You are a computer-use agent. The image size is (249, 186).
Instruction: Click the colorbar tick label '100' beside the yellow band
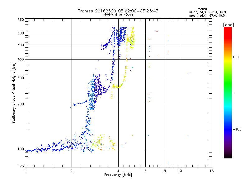[x=236, y=57]
